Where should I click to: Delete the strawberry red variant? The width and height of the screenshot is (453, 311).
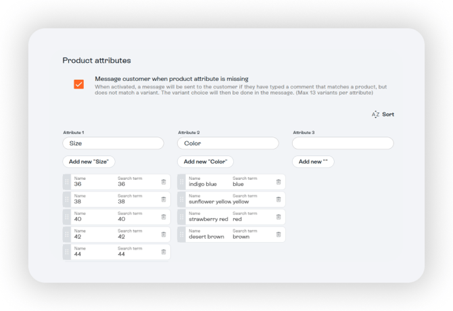point(279,217)
